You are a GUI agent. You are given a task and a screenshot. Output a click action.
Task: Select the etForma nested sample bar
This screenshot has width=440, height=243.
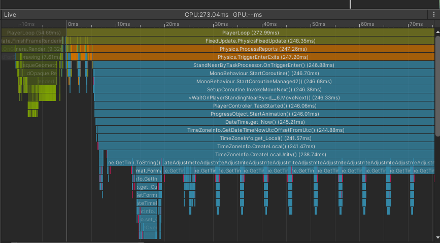(147, 195)
